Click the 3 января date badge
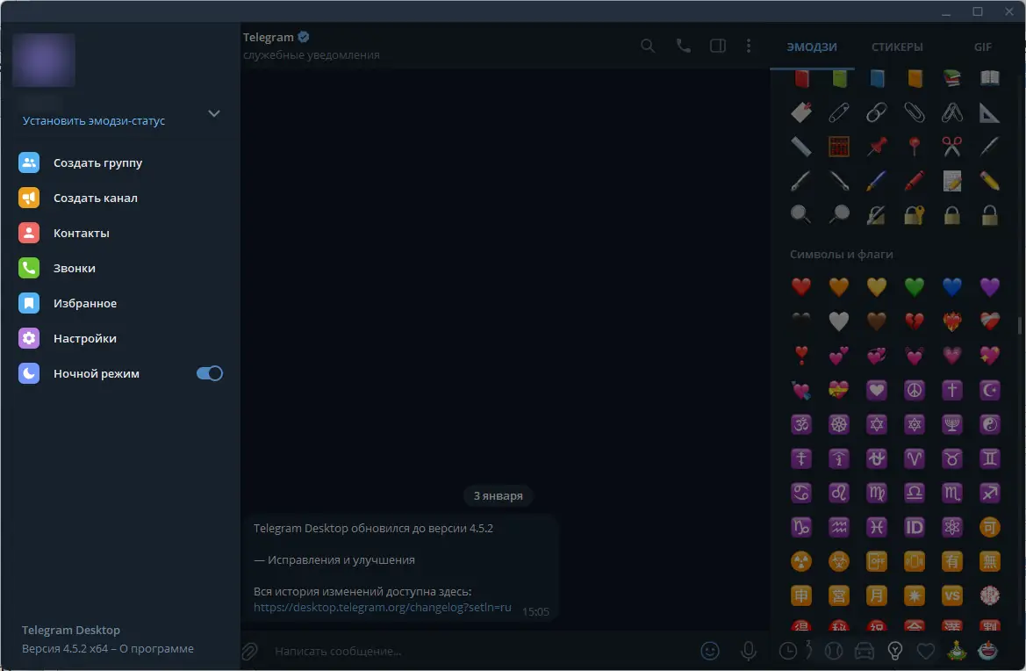 point(498,495)
